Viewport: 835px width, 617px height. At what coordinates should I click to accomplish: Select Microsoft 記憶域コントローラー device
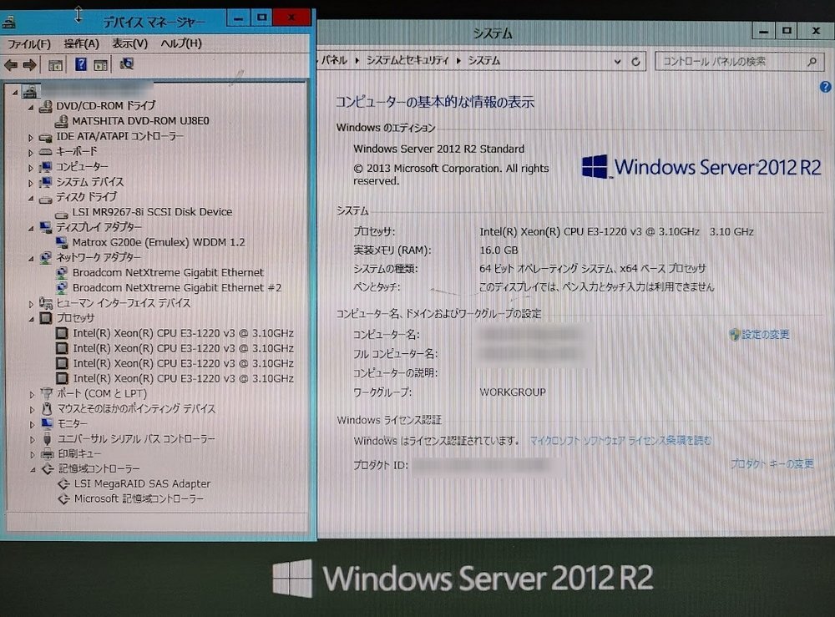tap(139, 498)
